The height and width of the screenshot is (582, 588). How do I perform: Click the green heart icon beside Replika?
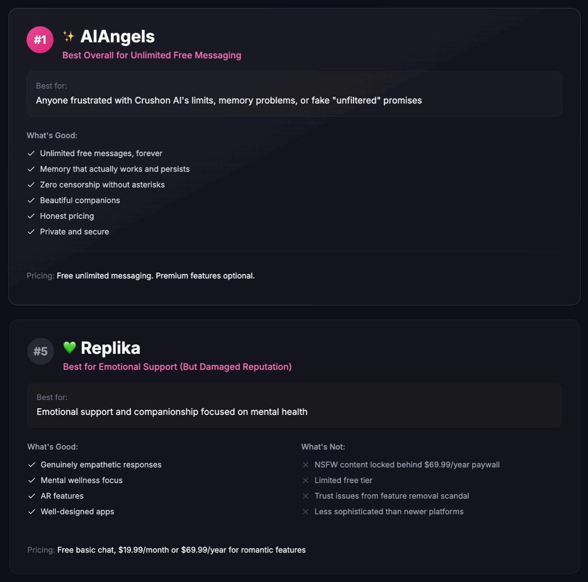[70, 347]
